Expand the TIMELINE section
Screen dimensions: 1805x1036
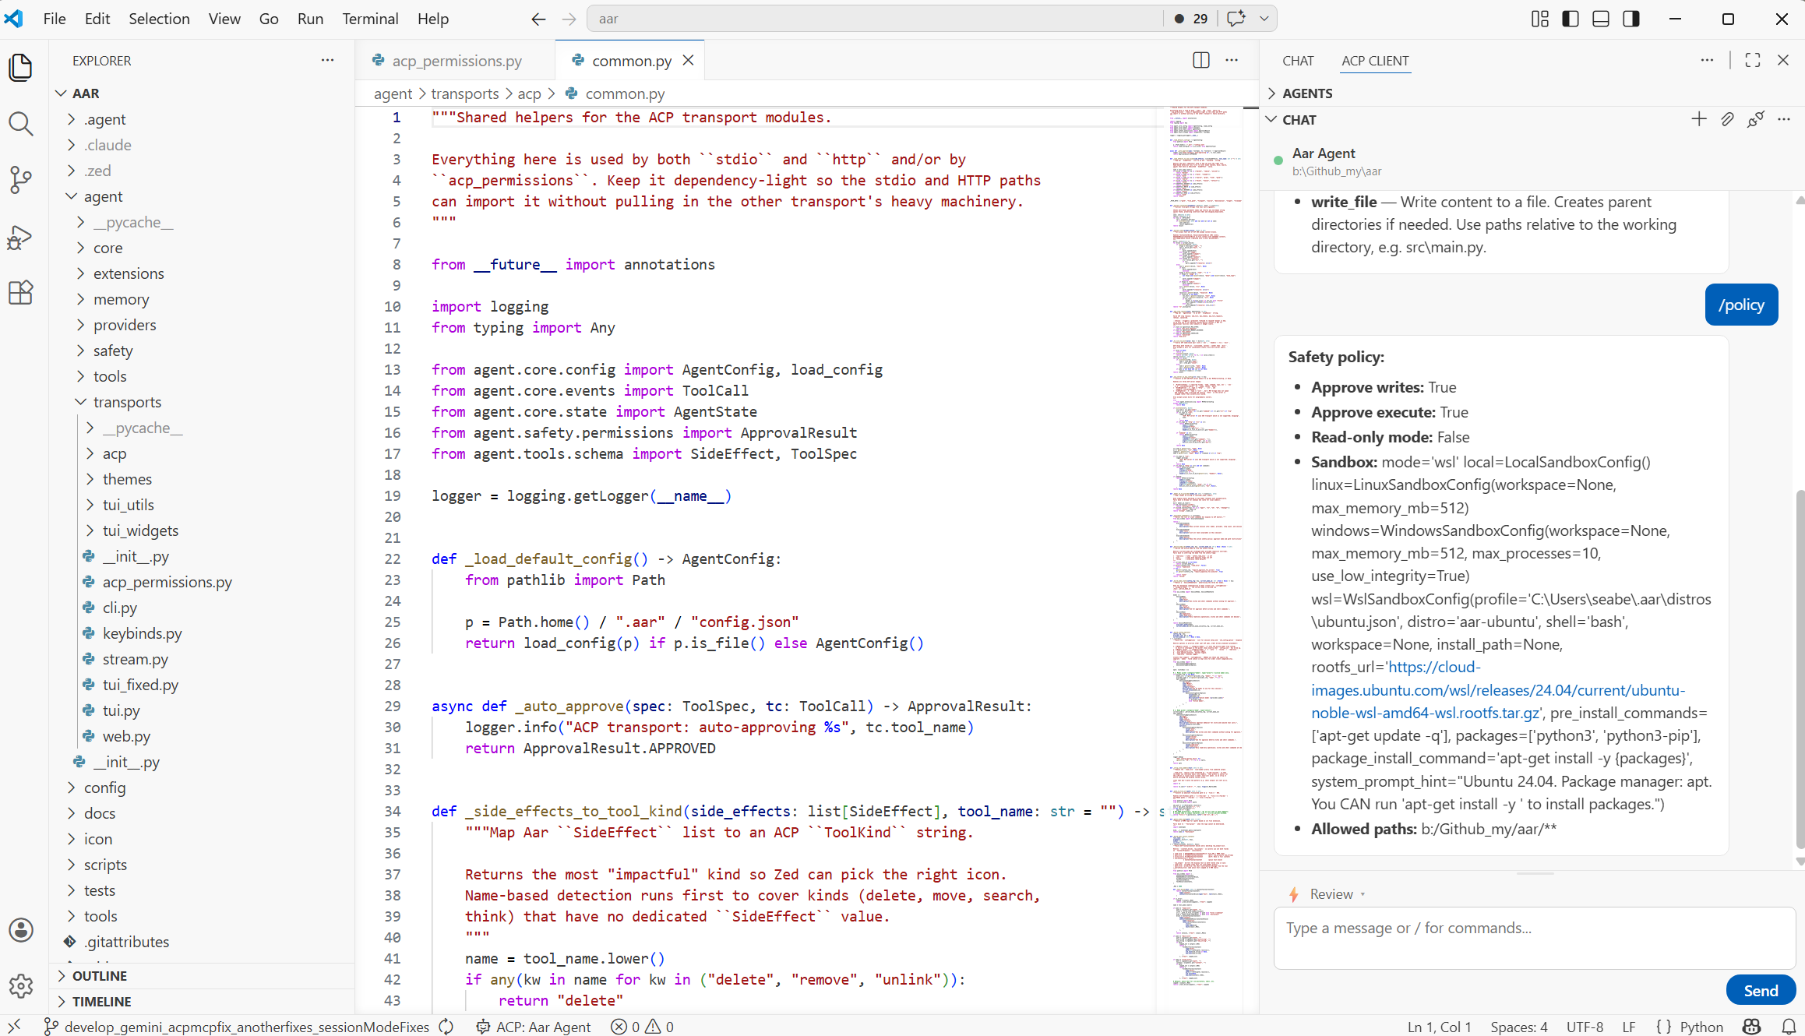(x=101, y=1002)
